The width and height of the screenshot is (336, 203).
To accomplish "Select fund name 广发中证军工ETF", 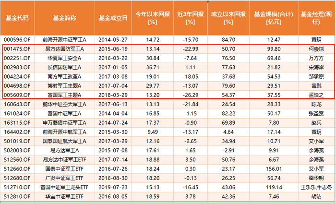I will [x=64, y=178].
